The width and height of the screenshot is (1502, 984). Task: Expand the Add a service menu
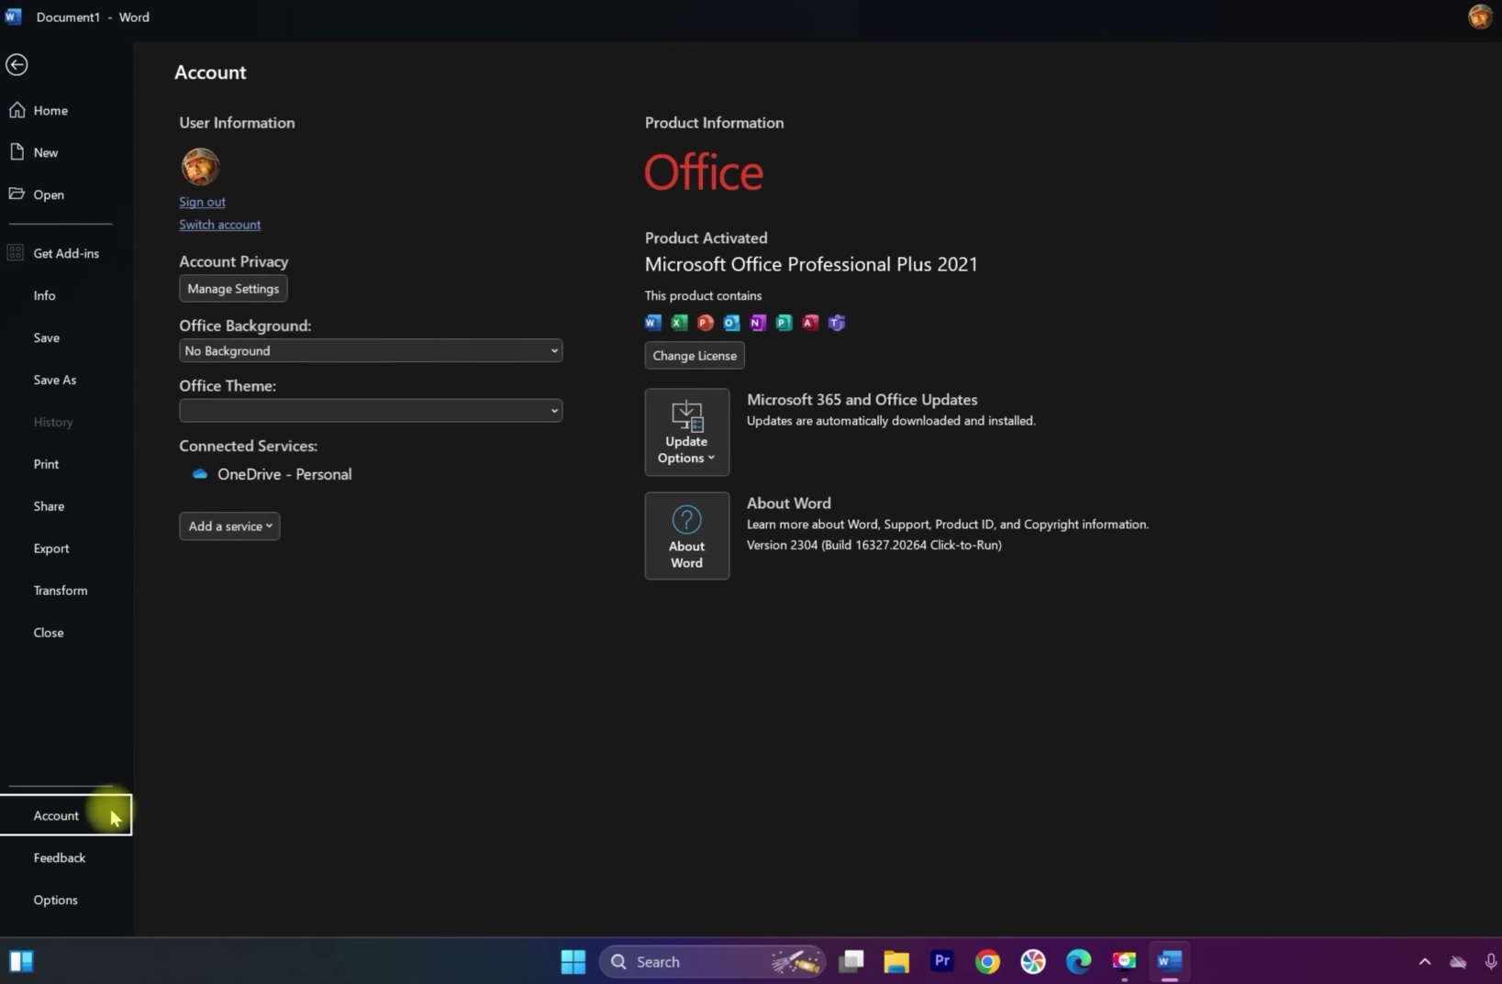229,526
